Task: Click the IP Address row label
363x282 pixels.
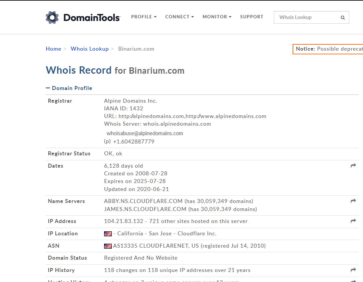Action: coord(62,221)
